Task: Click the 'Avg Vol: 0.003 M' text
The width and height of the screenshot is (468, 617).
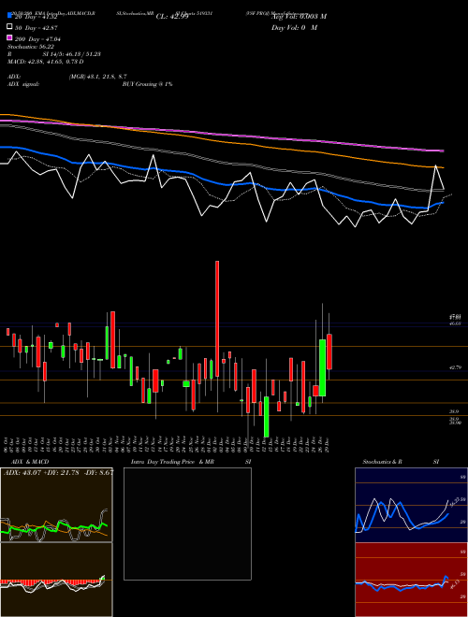Action: pos(299,17)
